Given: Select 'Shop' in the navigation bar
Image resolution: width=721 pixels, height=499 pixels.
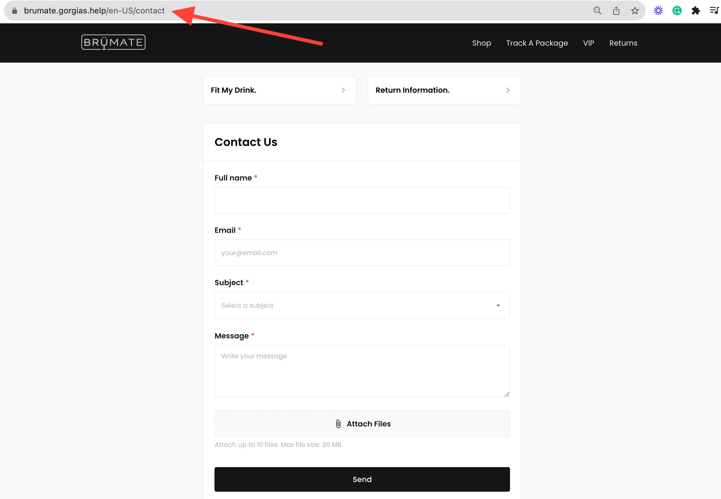Looking at the screenshot, I should 481,43.
